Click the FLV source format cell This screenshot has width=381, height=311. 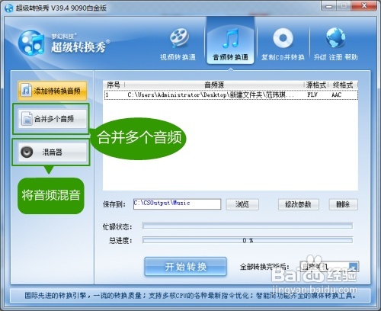point(312,95)
